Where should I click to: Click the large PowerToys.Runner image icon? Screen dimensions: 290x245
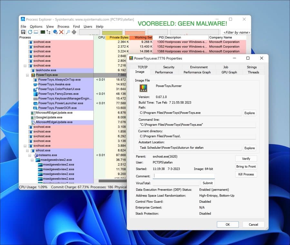pyautogui.click(x=143, y=88)
